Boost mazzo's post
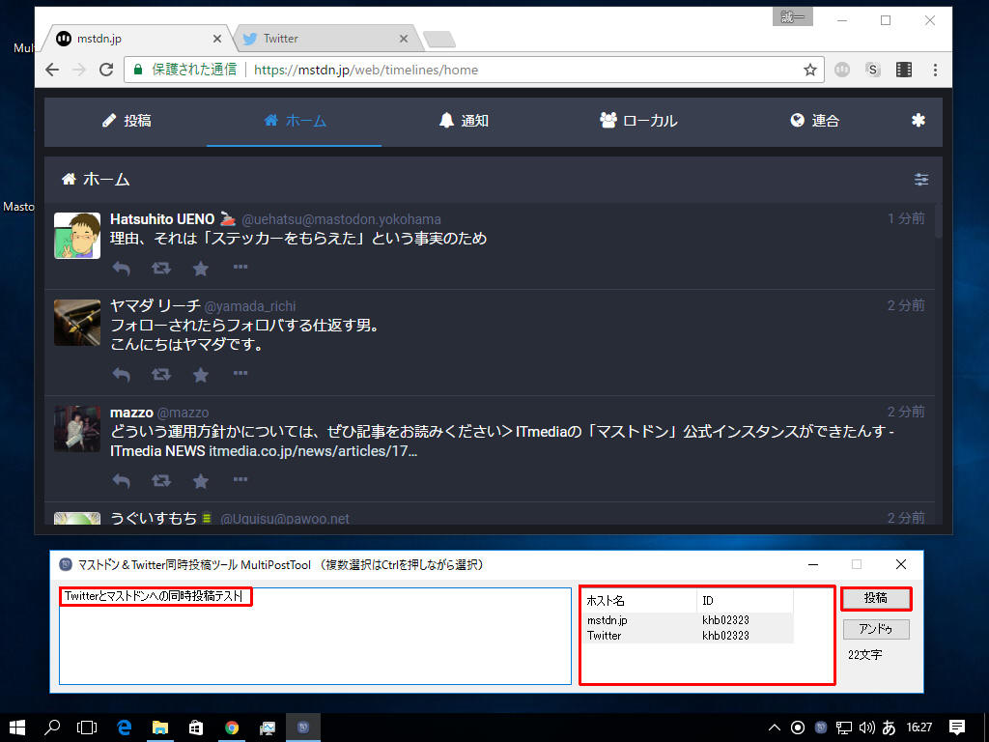 [161, 481]
